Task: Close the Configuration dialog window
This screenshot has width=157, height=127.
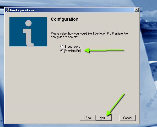Action: pyautogui.click(x=137, y=10)
